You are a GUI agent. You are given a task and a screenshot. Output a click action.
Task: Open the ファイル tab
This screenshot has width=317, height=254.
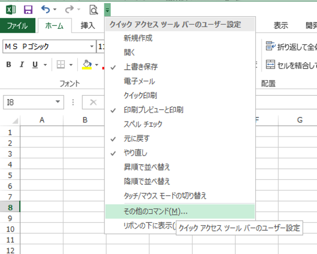pyautogui.click(x=18, y=25)
